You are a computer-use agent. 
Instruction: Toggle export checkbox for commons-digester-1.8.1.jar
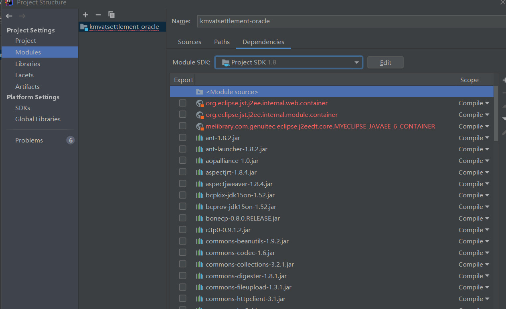pos(182,275)
